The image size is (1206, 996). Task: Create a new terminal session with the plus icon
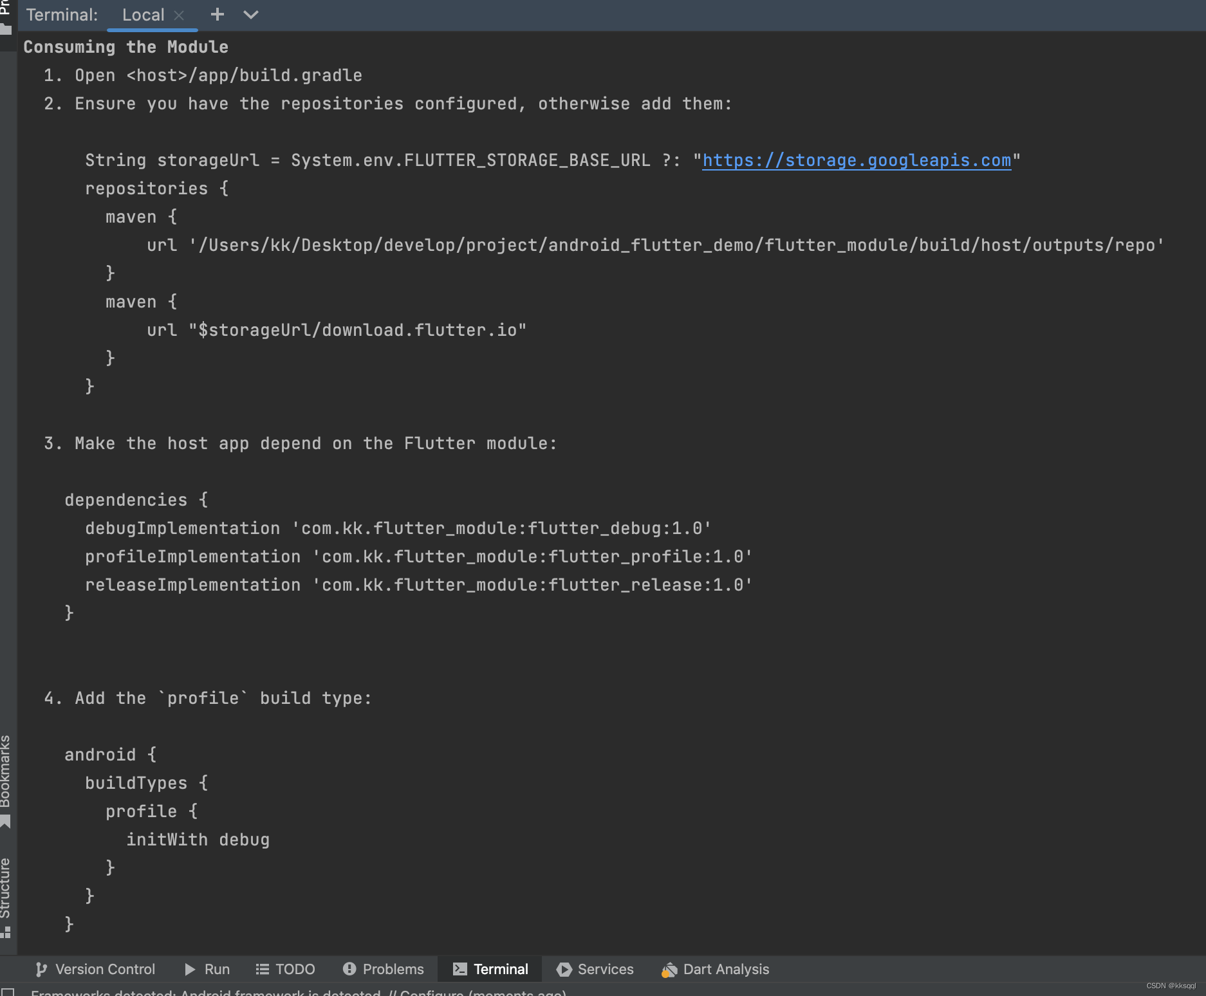click(218, 14)
